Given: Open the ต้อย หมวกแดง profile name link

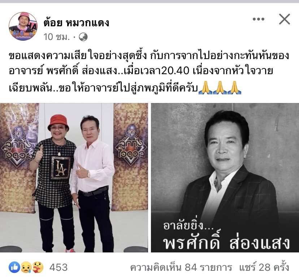Looking at the screenshot, I should [x=76, y=23].
